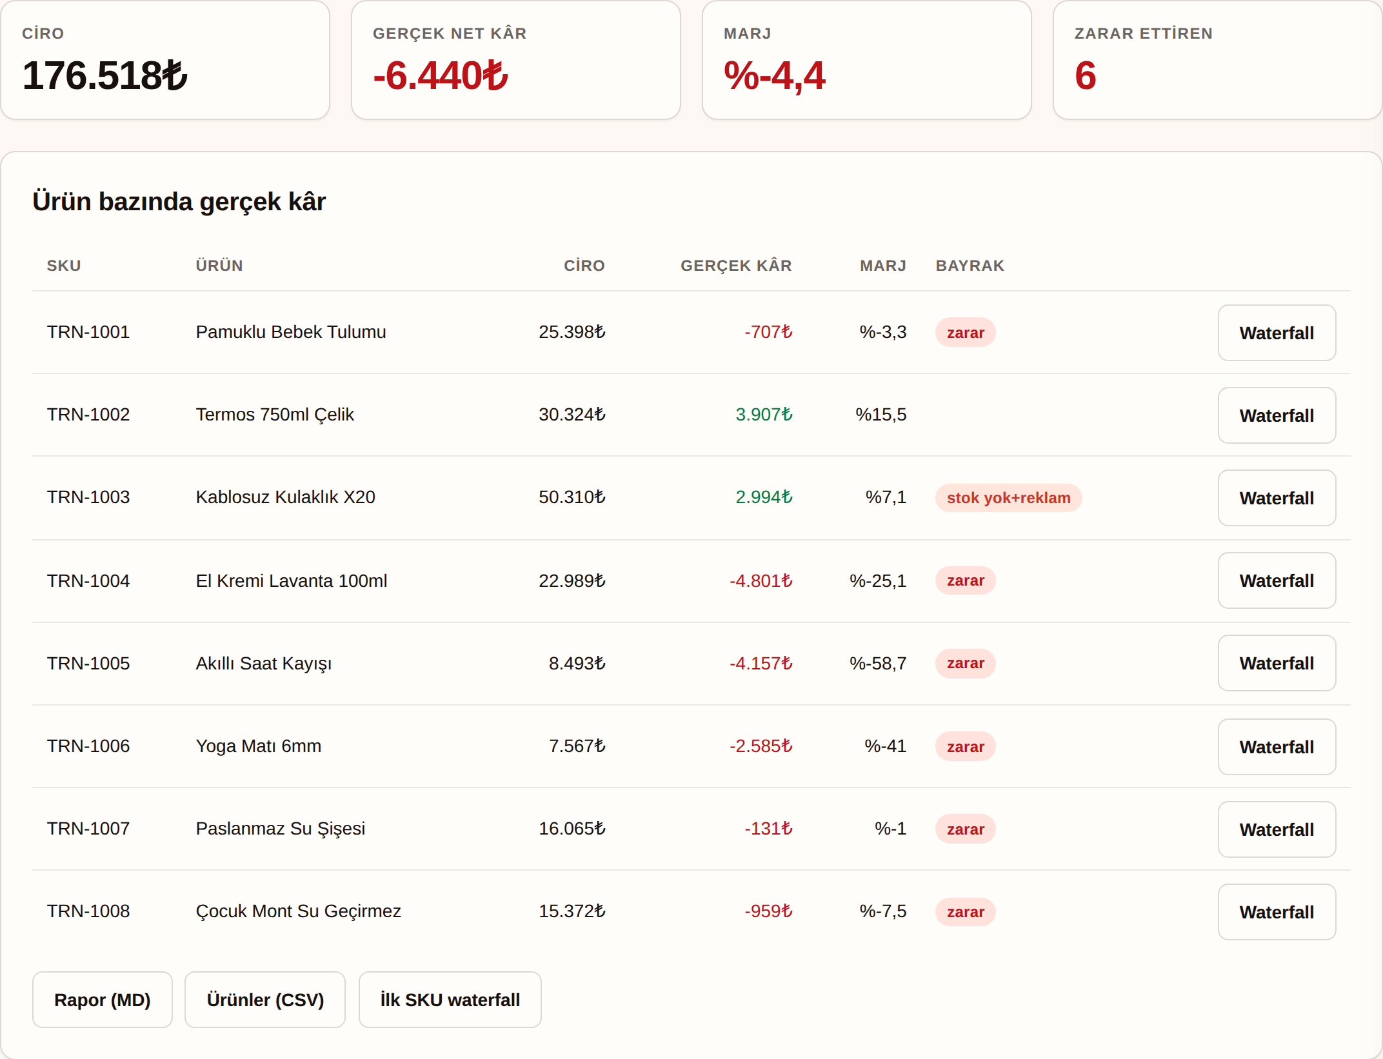Viewport: 1383px width, 1059px height.
Task: Click the SKU column header
Action: click(64, 266)
